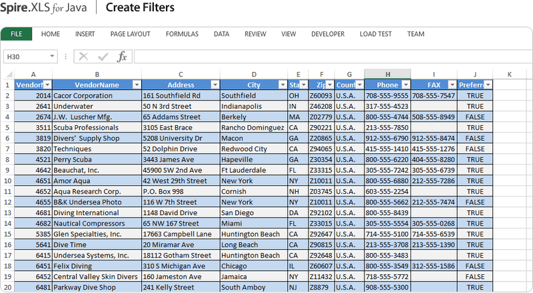The width and height of the screenshot is (533, 293).
Task: Open the City filter dropdown
Action: [282, 85]
